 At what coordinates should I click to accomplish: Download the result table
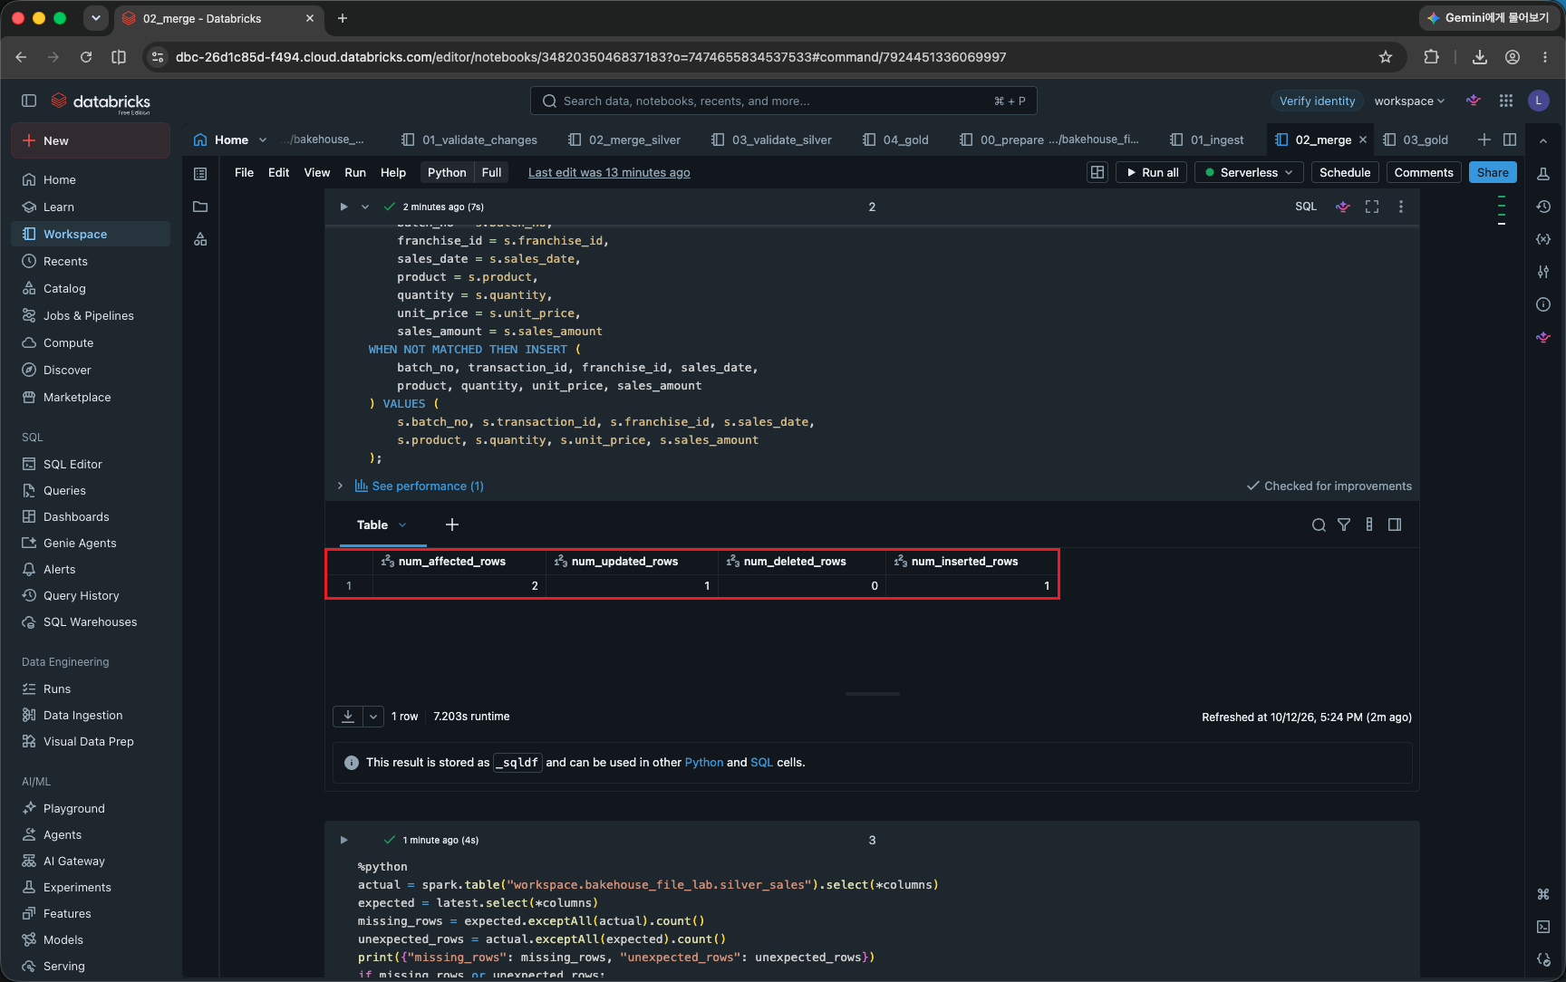(x=348, y=717)
